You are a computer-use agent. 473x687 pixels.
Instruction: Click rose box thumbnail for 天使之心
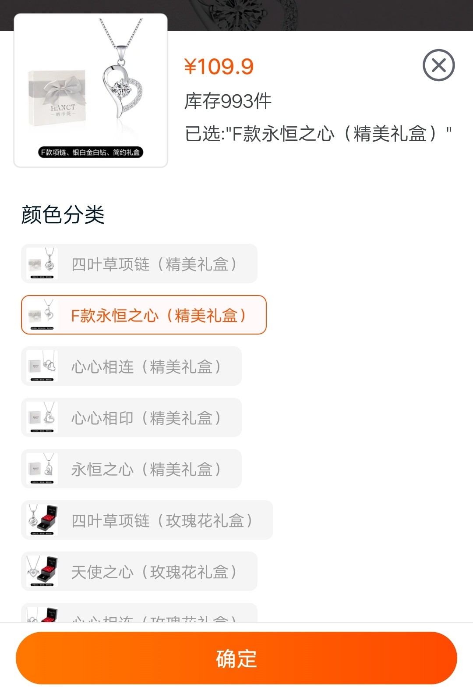(42, 571)
